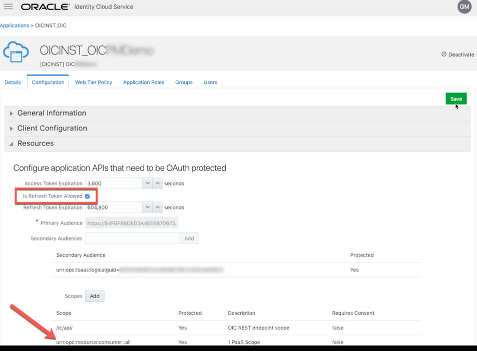Click Identity Cloud Service header text
This screenshot has width=477, height=351.
point(104,6)
